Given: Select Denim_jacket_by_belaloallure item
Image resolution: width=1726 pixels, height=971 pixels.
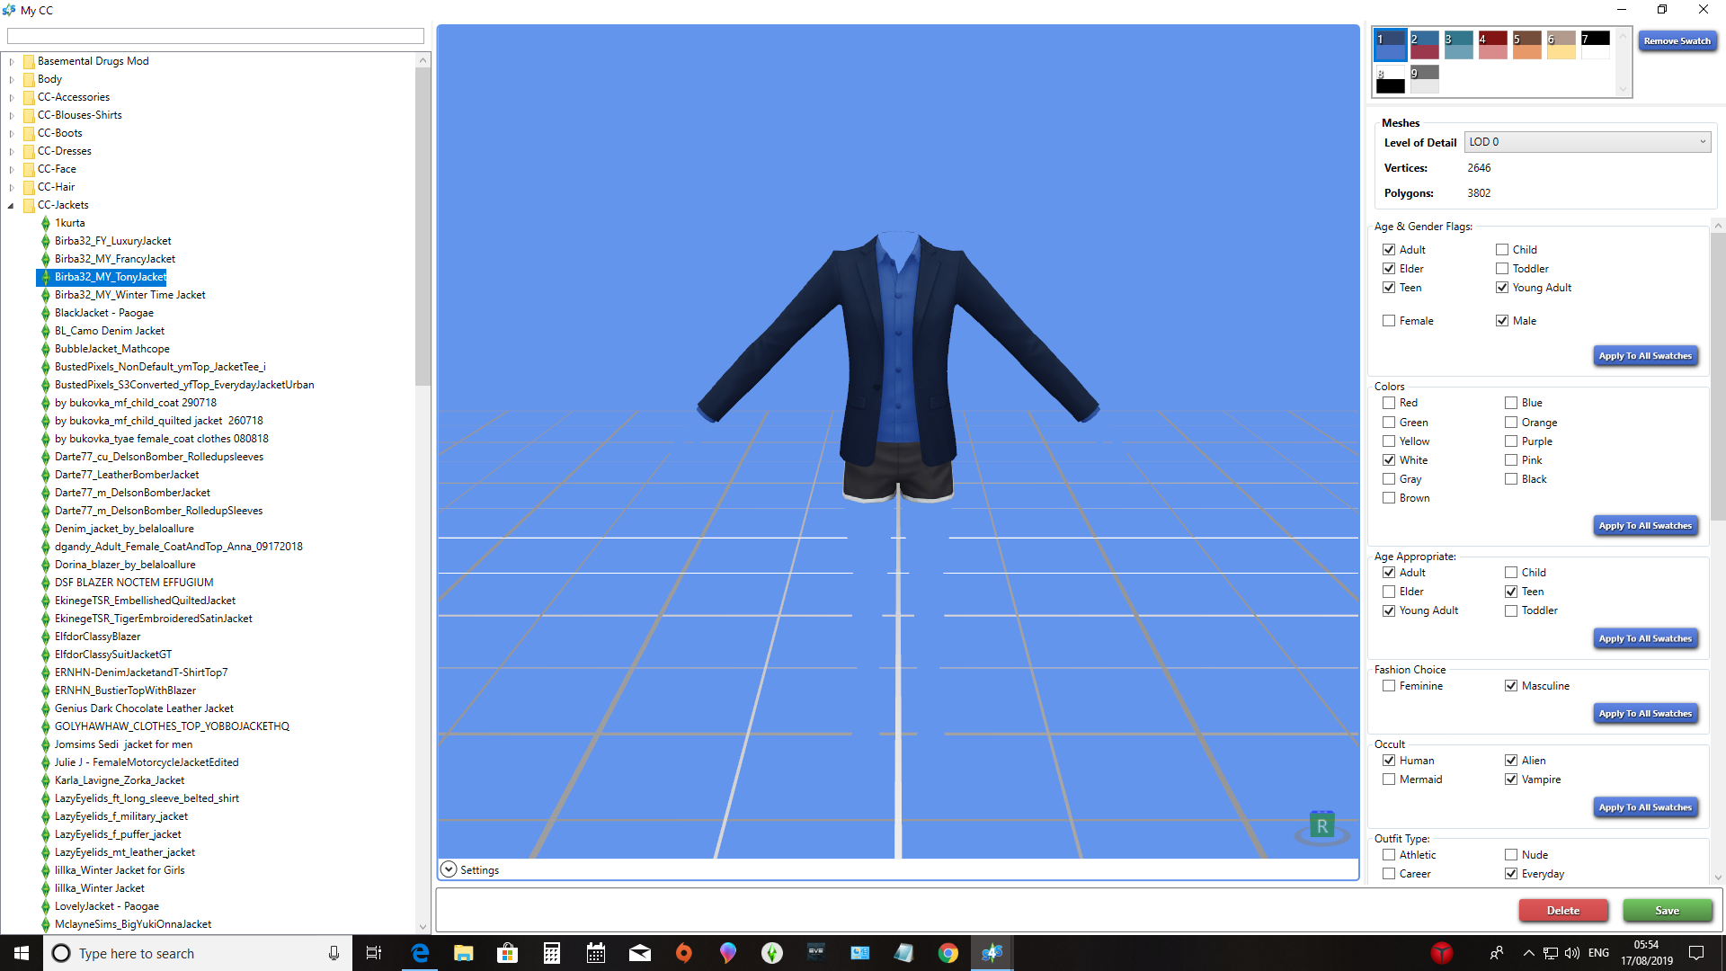Looking at the screenshot, I should click(x=124, y=529).
